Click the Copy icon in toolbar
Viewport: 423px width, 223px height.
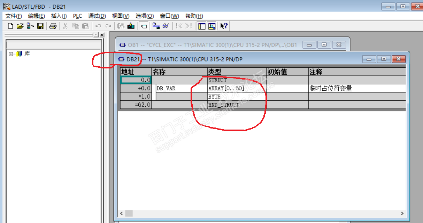pos(75,26)
